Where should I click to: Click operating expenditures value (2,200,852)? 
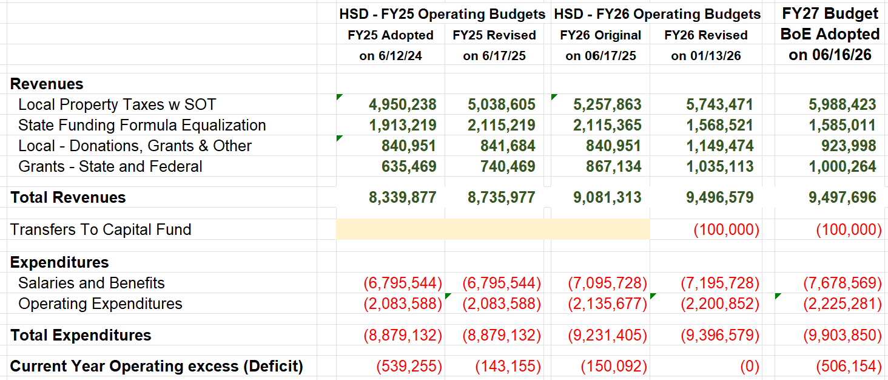click(720, 304)
